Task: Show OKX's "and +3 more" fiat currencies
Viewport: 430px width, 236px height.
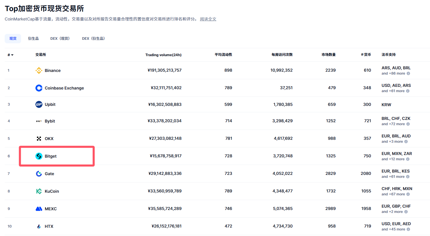Action: point(392,142)
